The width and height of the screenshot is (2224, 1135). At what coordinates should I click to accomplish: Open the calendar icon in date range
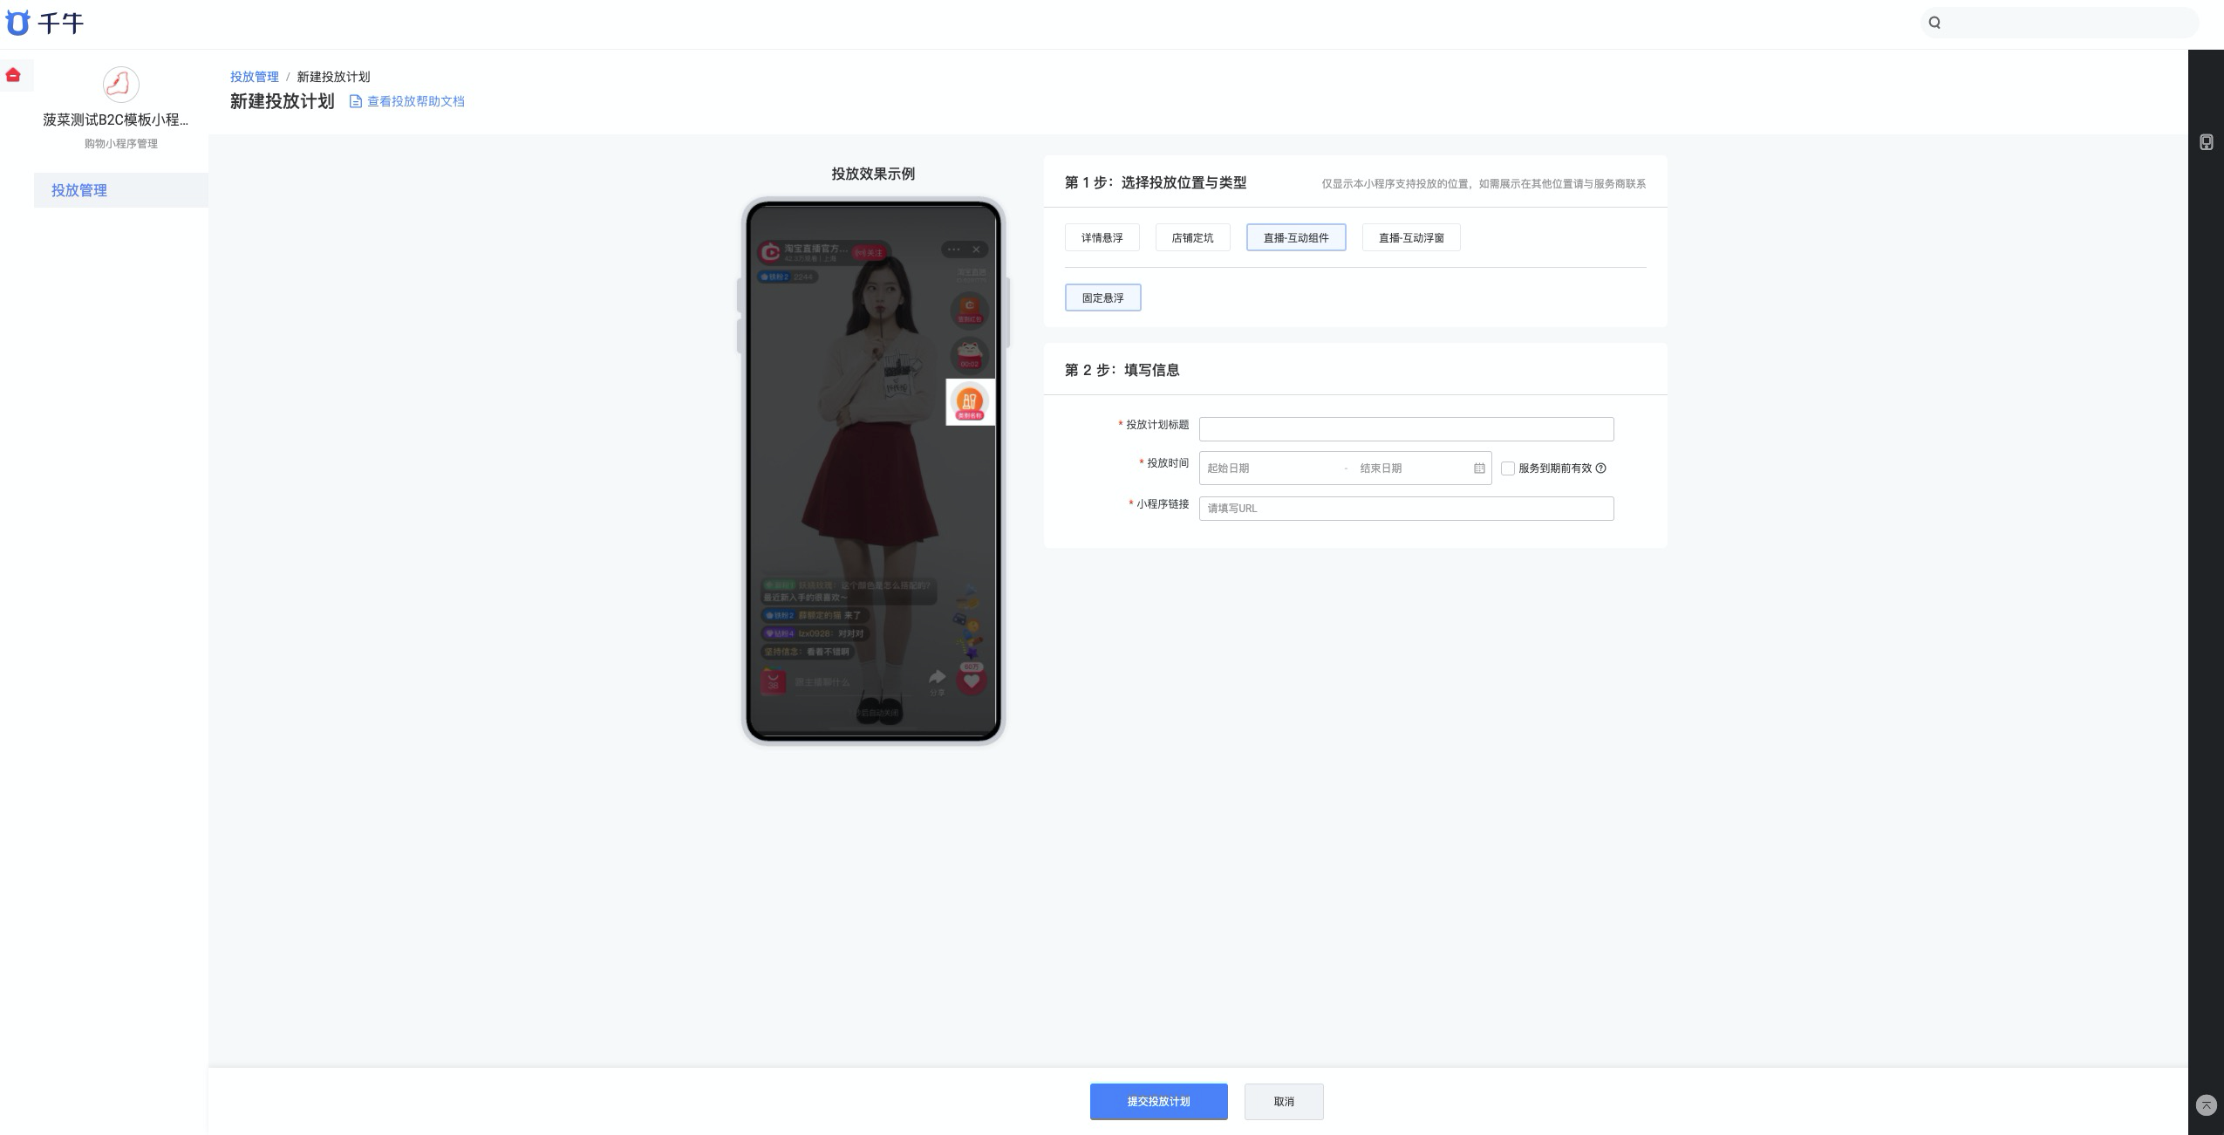coord(1479,468)
